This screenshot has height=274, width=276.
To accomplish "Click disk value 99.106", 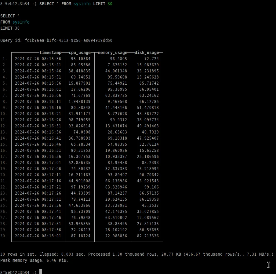I will pos(151,187).
